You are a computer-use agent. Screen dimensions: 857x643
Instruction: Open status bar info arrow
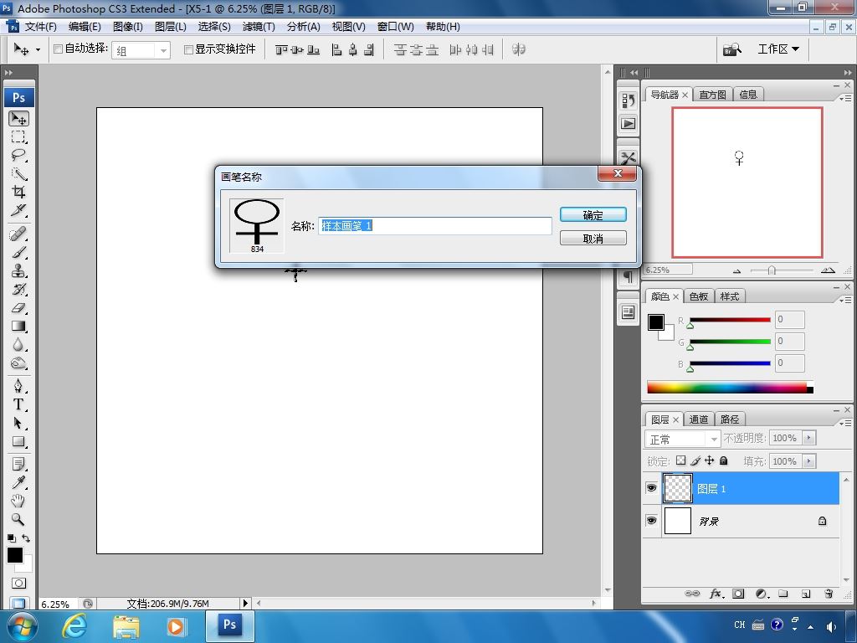pyautogui.click(x=245, y=604)
